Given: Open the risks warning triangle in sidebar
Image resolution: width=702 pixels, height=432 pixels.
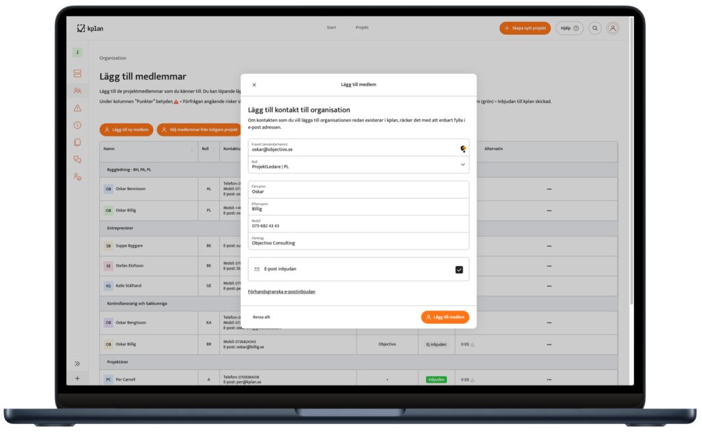Looking at the screenshot, I should (x=77, y=108).
